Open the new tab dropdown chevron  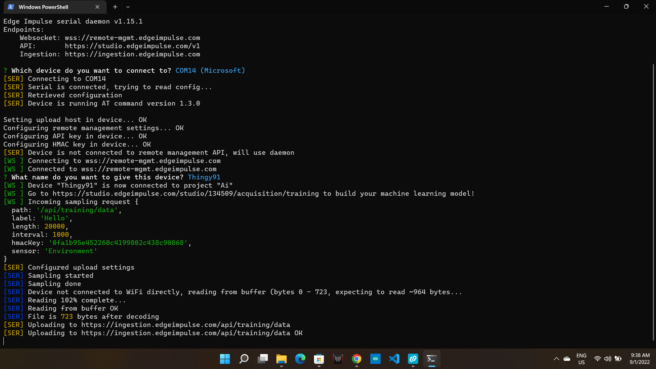(128, 7)
